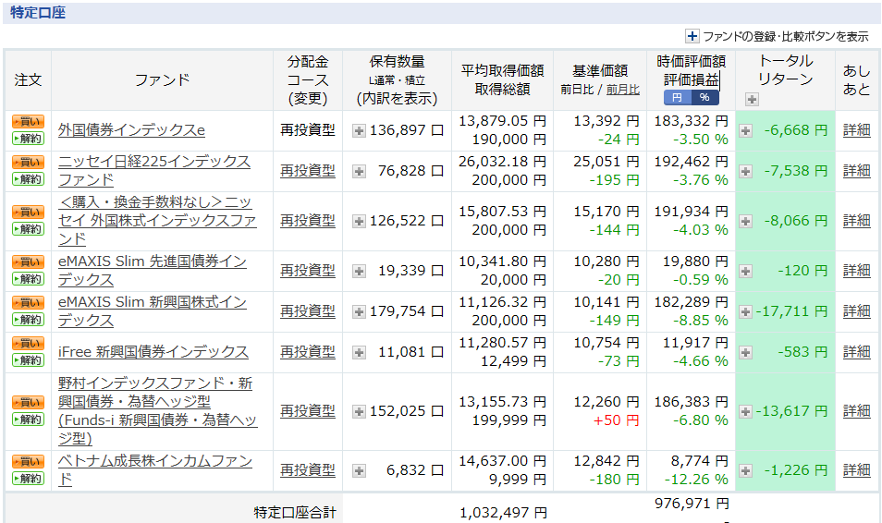Expand the plus icon under トータルリターン header
This screenshot has width=882, height=523.
pos(752,100)
